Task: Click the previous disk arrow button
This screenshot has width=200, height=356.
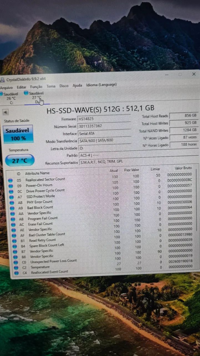Action: [6, 112]
